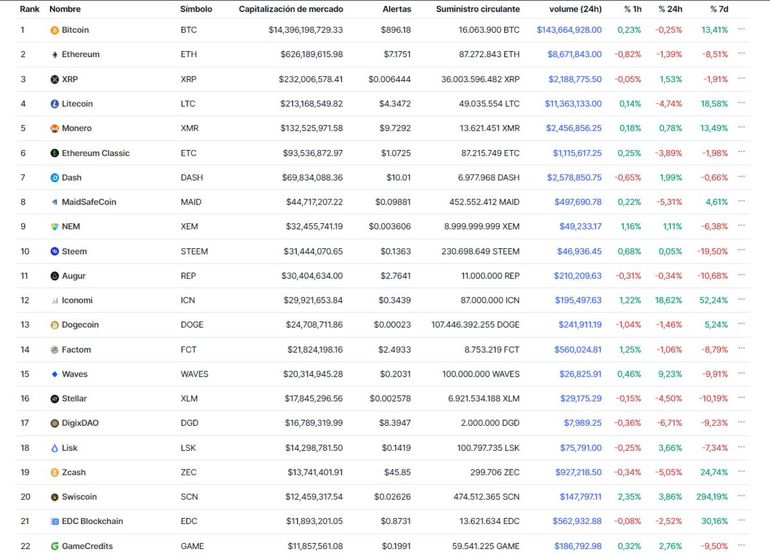Open the three-dot menu on XRP row

[742, 78]
